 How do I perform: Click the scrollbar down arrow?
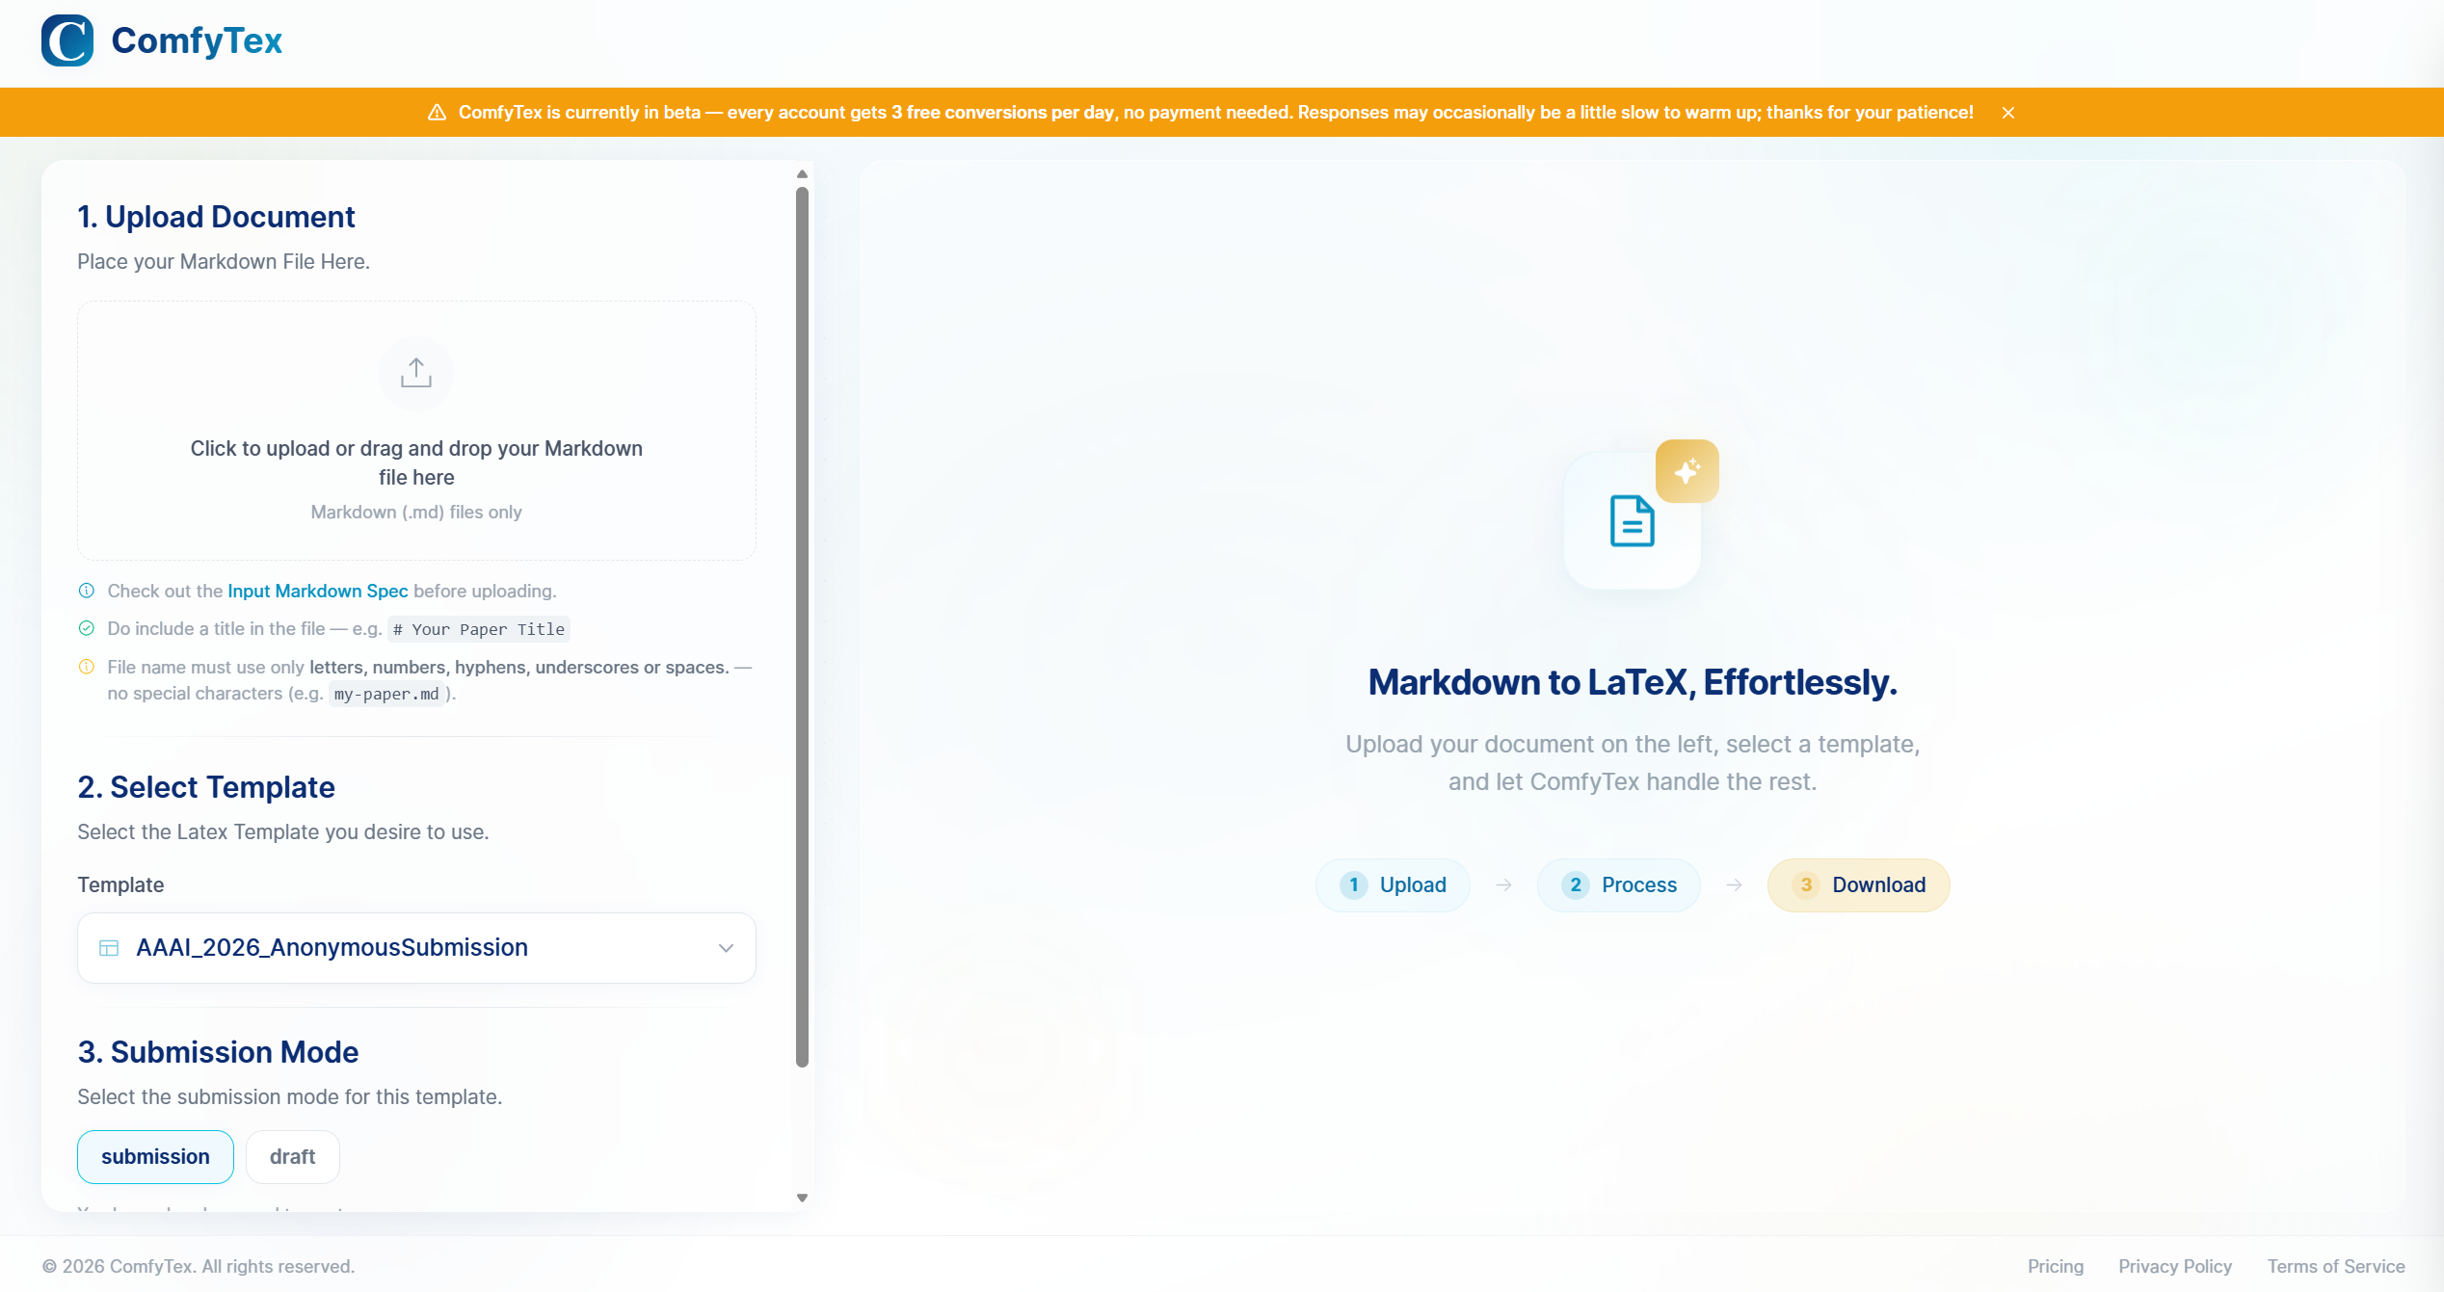pos(802,1198)
